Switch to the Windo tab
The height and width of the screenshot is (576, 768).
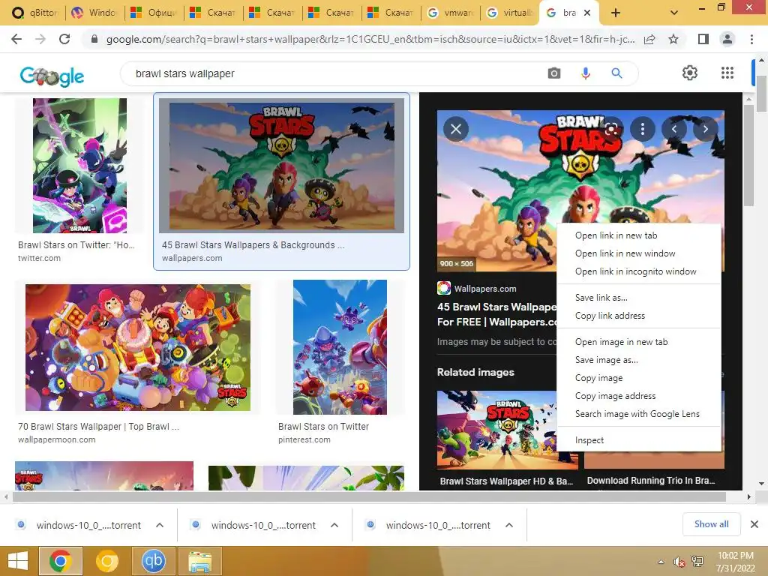(94, 13)
